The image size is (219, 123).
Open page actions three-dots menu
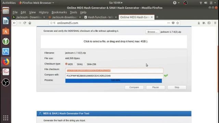169,23
